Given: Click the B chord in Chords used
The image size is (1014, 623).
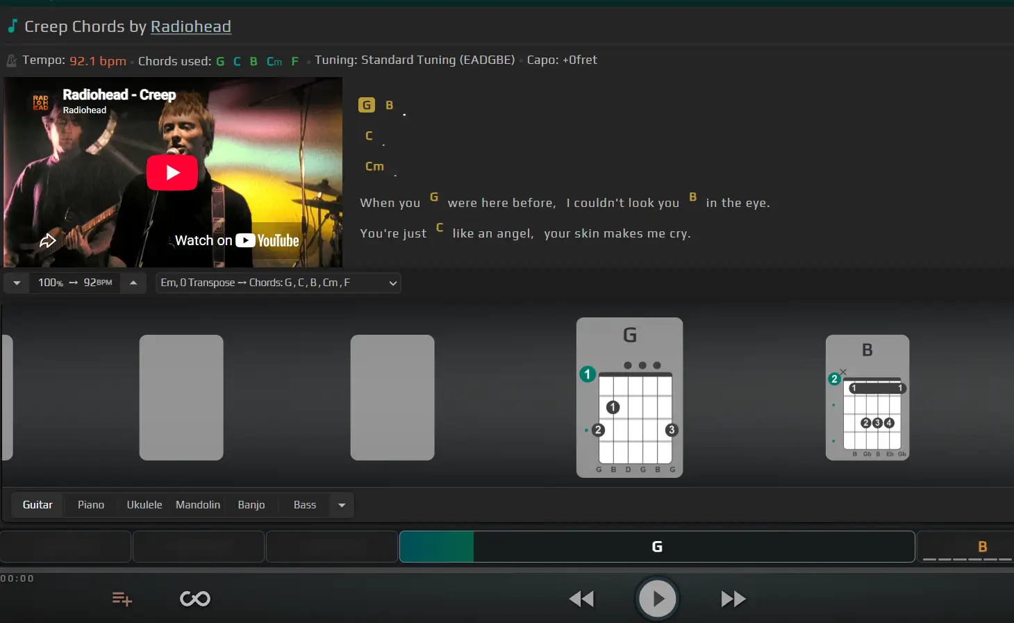Looking at the screenshot, I should click(253, 61).
